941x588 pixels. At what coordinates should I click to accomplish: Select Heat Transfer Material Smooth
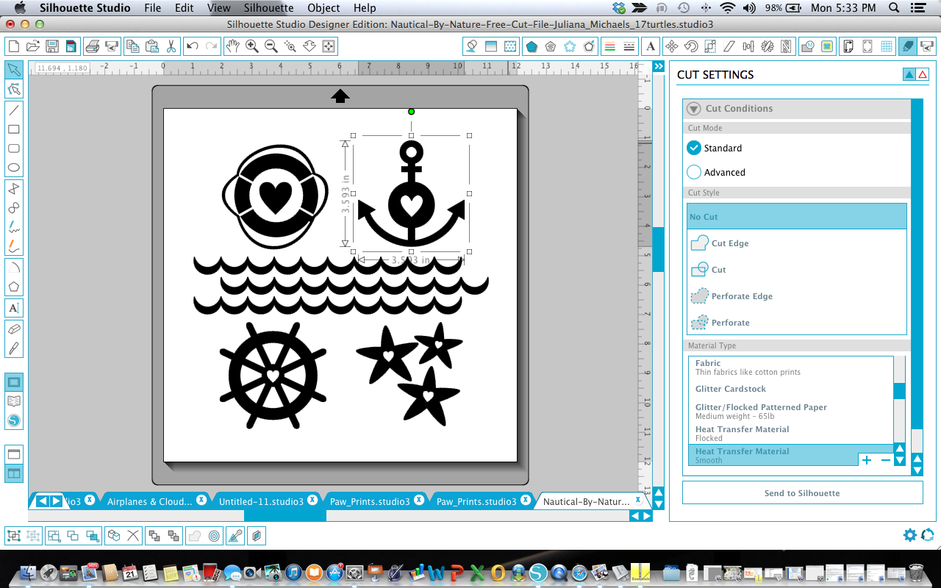[x=790, y=455]
